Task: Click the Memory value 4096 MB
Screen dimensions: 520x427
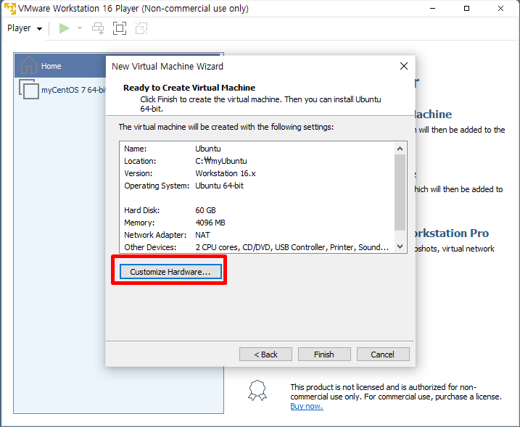Action: tap(210, 223)
